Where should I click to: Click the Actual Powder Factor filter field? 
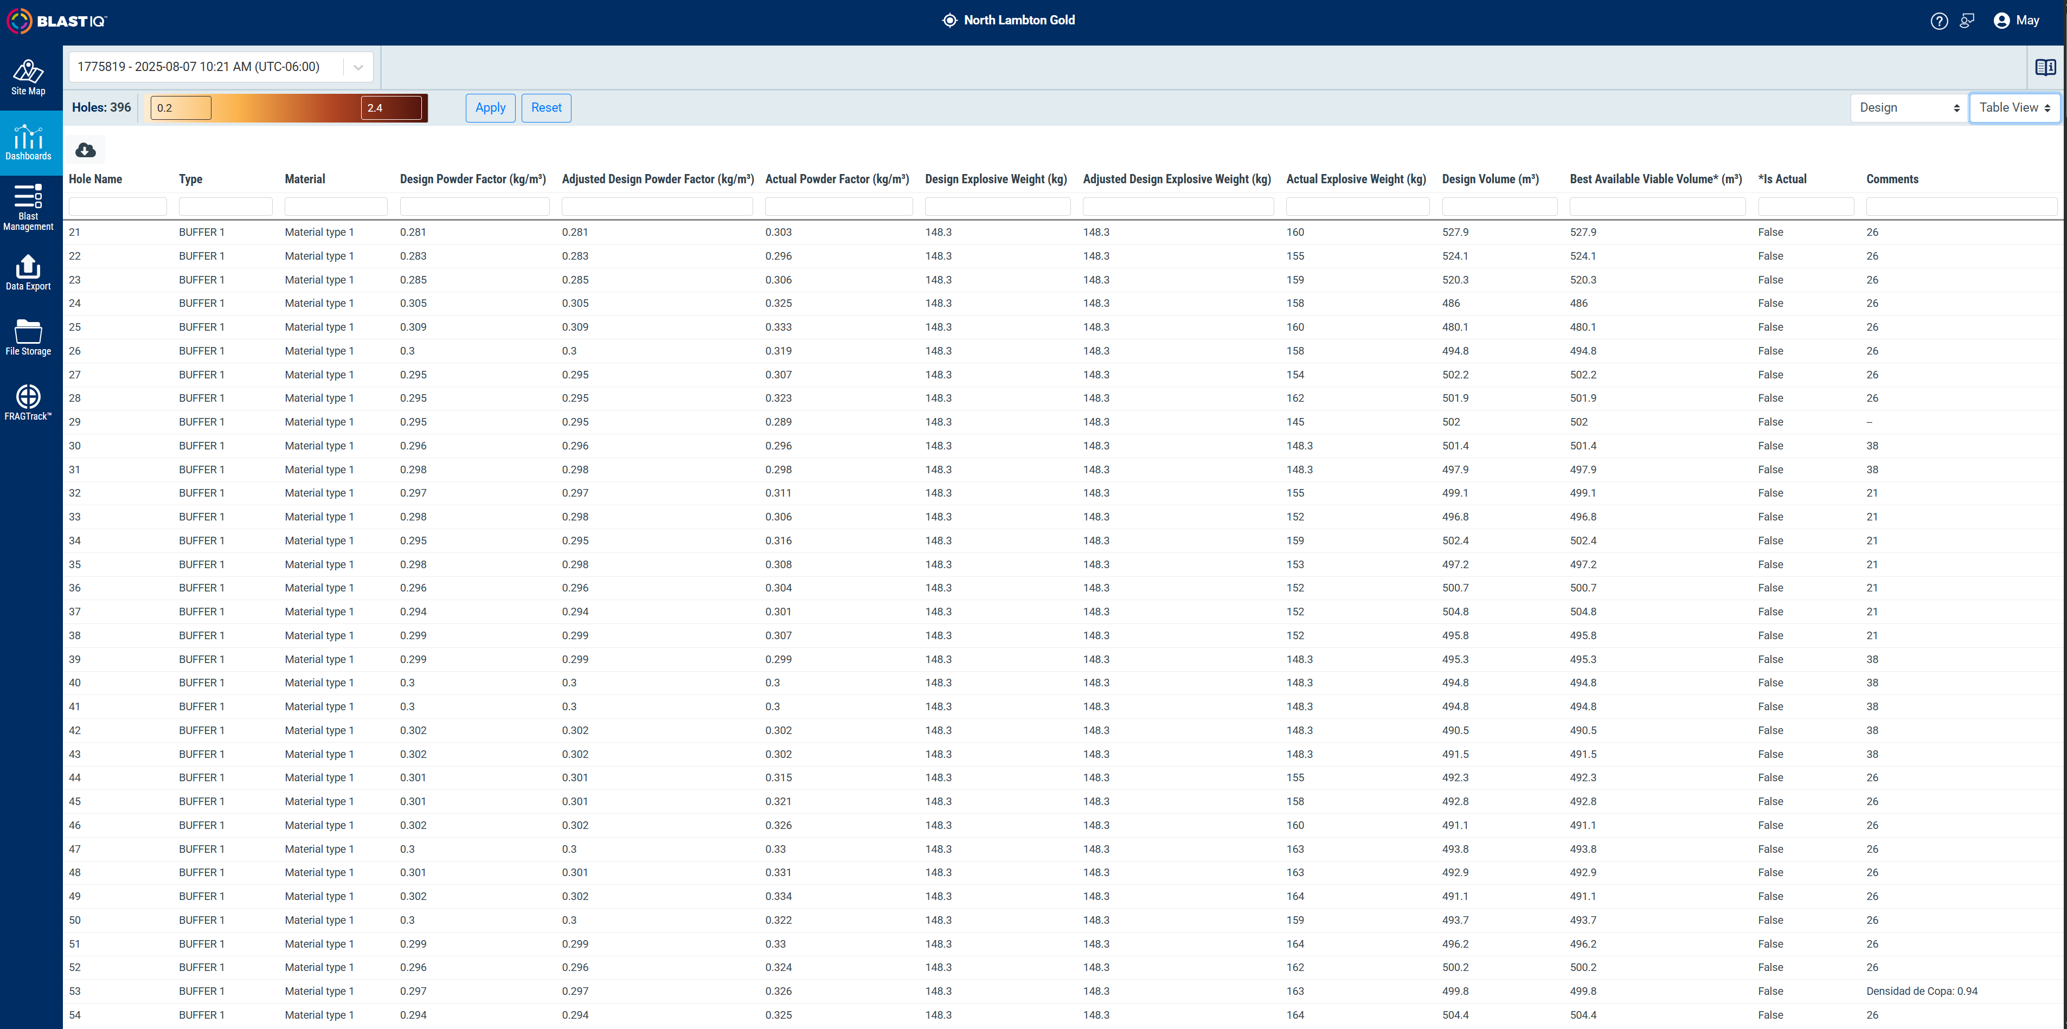tap(838, 206)
